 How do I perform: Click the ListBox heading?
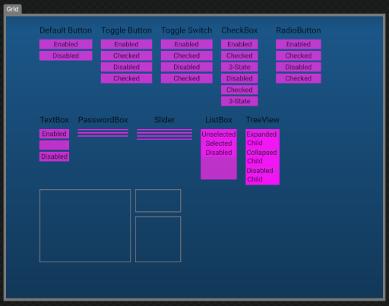click(219, 120)
